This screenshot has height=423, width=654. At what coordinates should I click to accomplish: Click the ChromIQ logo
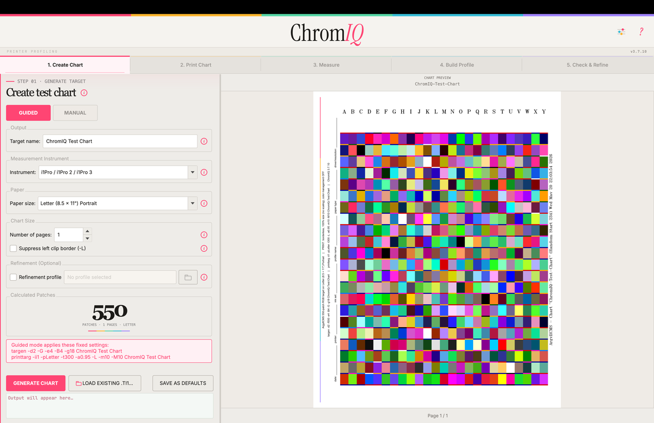point(326,33)
